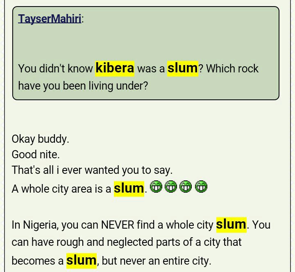The height and width of the screenshot is (272, 295).
Task: Click highlighted "slum" after "city area is a"
Action: (129, 189)
